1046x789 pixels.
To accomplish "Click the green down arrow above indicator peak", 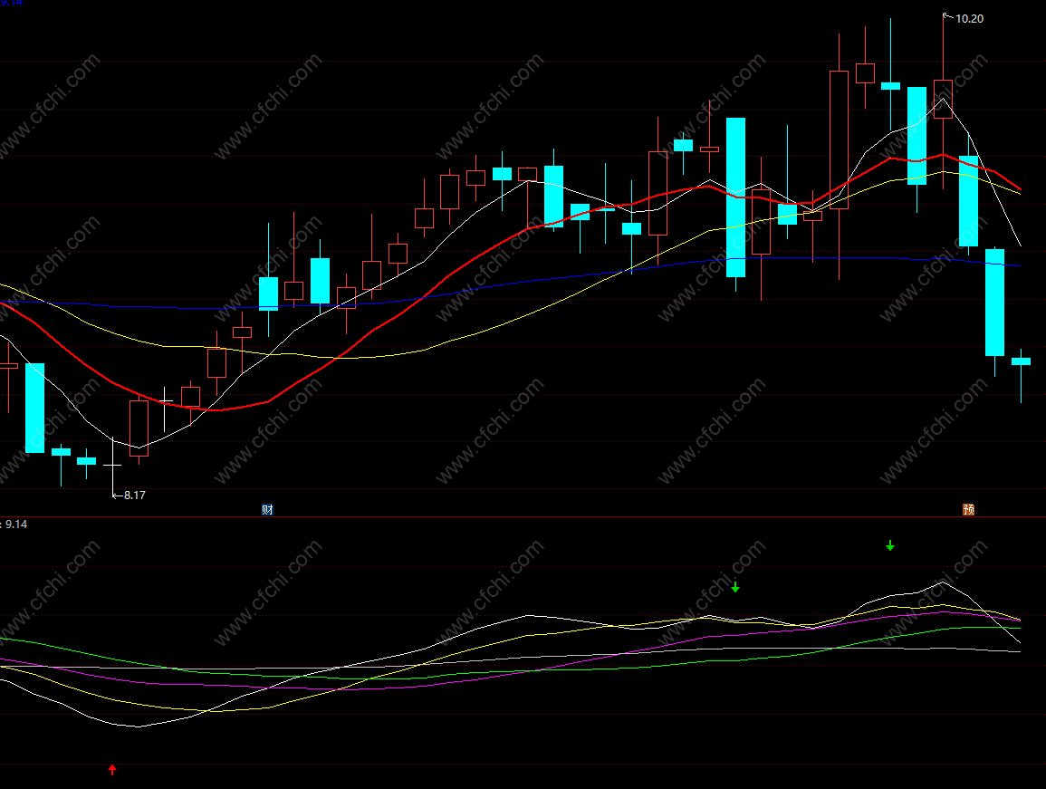I will click(x=890, y=546).
